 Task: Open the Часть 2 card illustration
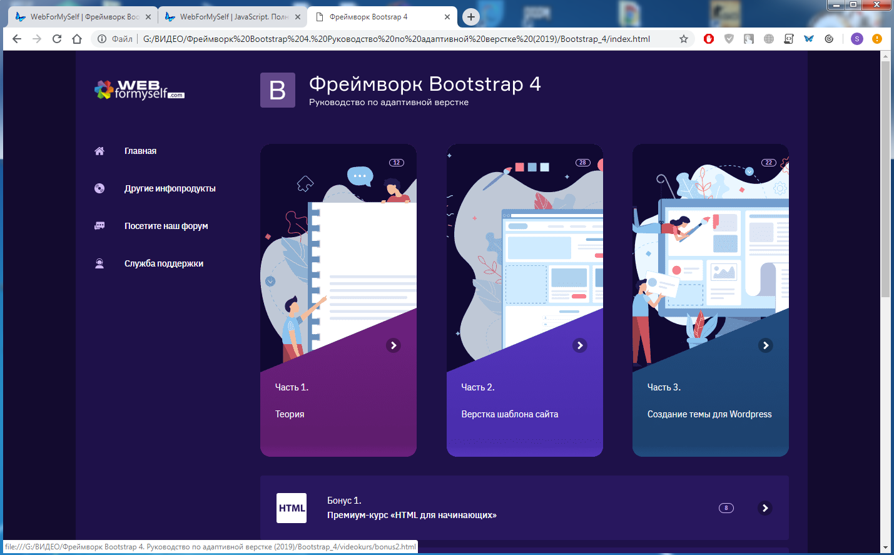click(x=525, y=257)
